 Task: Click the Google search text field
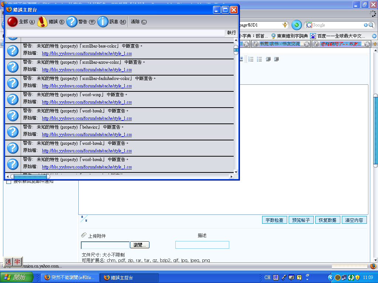(337, 25)
